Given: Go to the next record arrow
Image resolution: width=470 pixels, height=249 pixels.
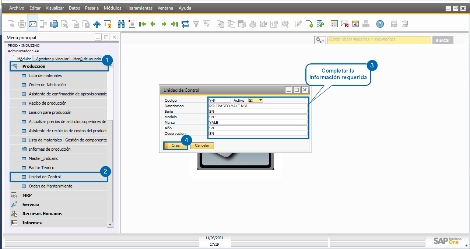Looking at the screenshot, I should [164, 24].
